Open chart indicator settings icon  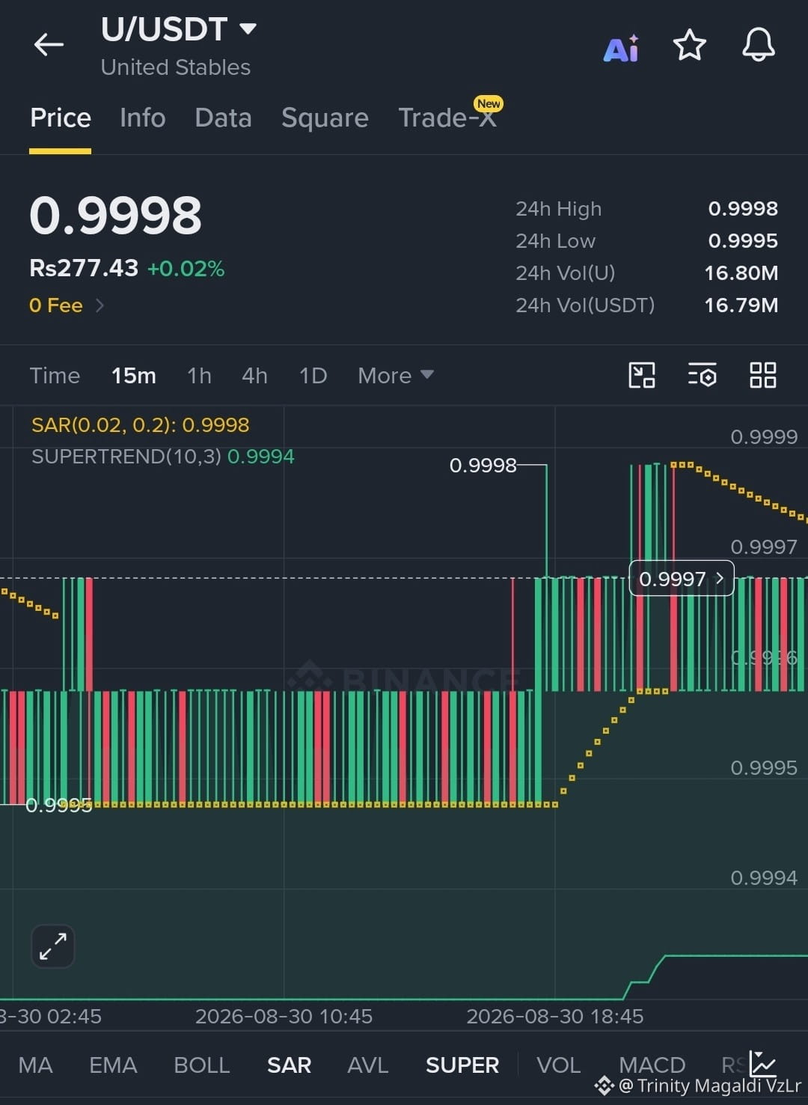(703, 375)
